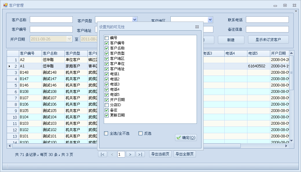
Task: Click the 客户名称 column header
Action: click(x=53, y=53)
